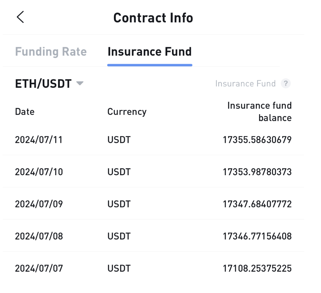Select the 2024/07/10 date entry

[39, 172]
